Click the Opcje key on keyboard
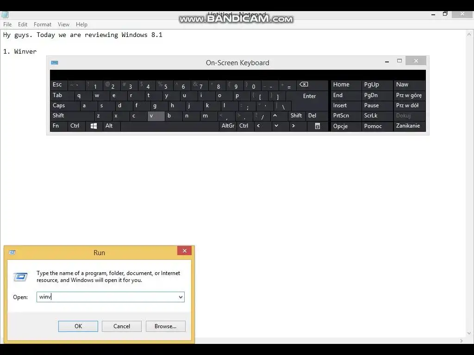 (346, 126)
